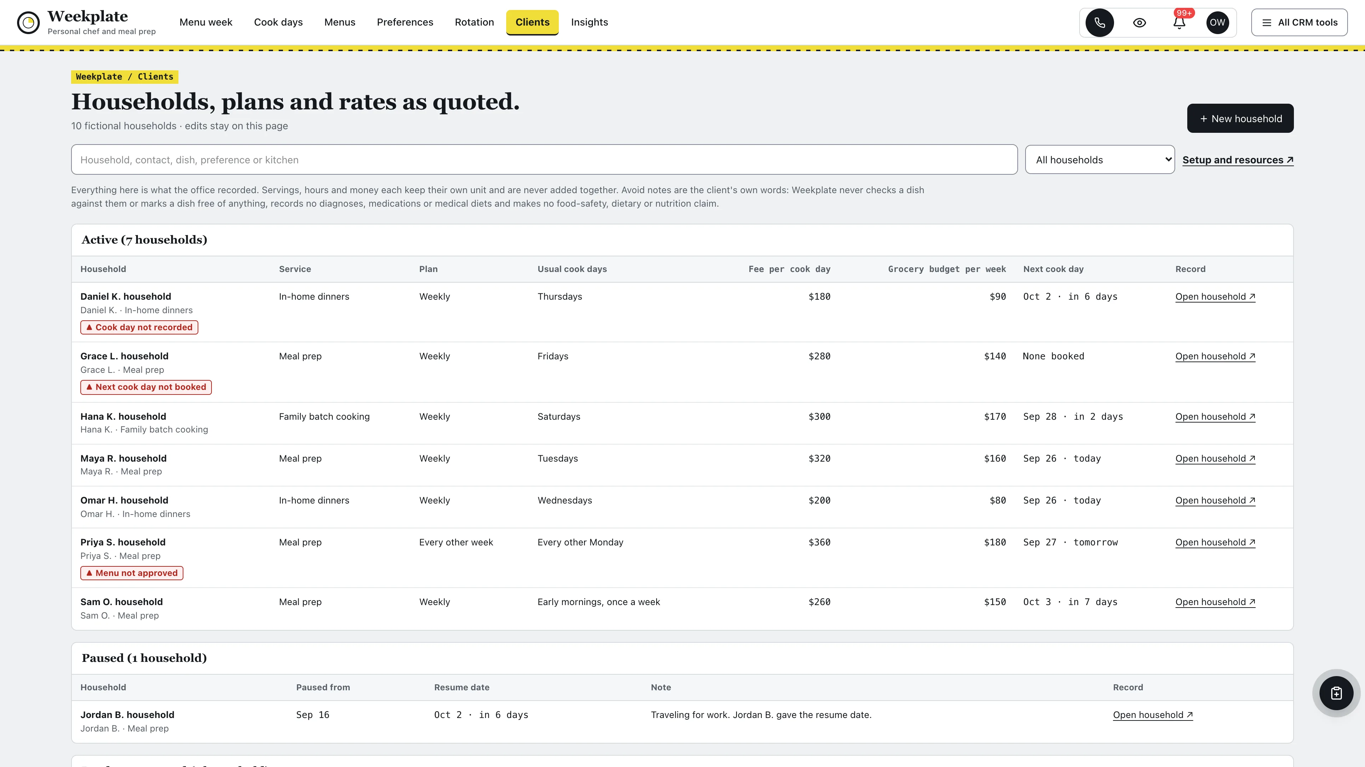Open the All CRM tools menu
The width and height of the screenshot is (1365, 767).
(1299, 22)
